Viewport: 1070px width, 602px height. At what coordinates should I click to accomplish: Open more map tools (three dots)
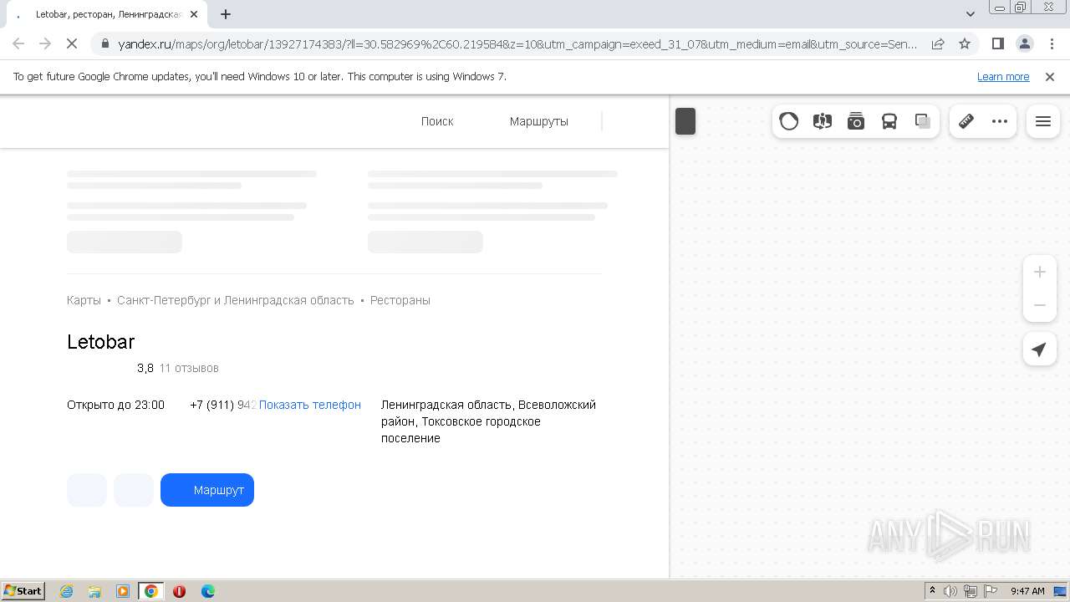[1000, 121]
